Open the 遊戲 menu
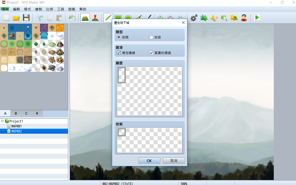 tap(72, 9)
